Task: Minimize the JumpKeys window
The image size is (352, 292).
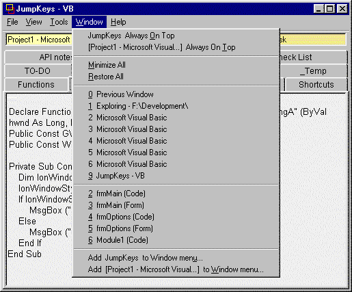Action: point(319,9)
